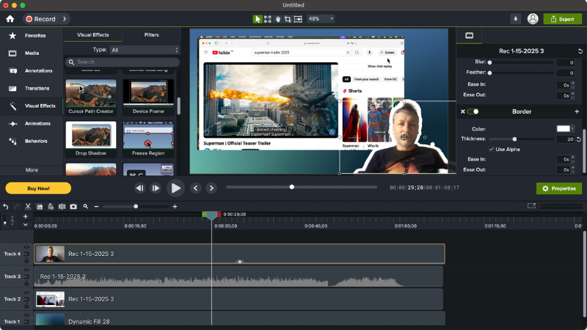Viewport: 587px width, 330px height.
Task: Select the Crop tool in canvas toolbar
Action: [x=288, y=18]
